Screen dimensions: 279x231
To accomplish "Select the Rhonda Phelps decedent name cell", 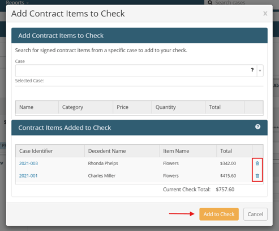I will [103, 163].
